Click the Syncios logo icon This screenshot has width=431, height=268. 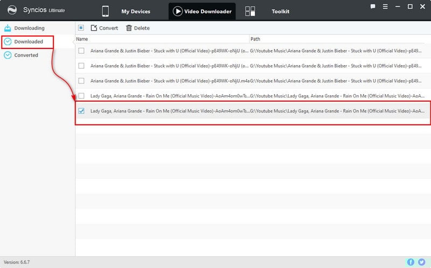pos(12,10)
